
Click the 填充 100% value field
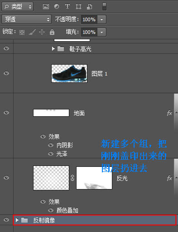pos(89,32)
